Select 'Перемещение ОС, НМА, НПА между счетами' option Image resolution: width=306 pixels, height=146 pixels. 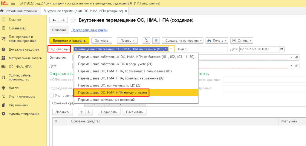click(x=113, y=93)
